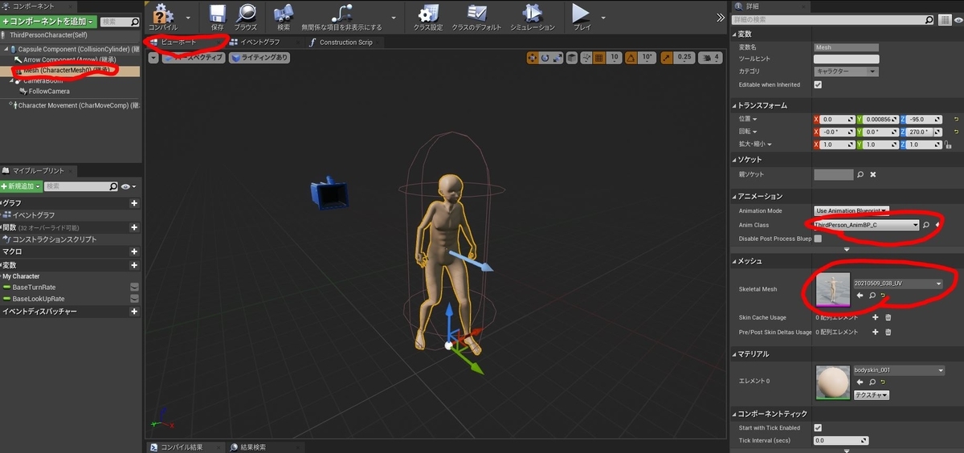Screen dimensions: 964x453
Task: Add a new function with the 関数 plus
Action: pyautogui.click(x=134, y=227)
